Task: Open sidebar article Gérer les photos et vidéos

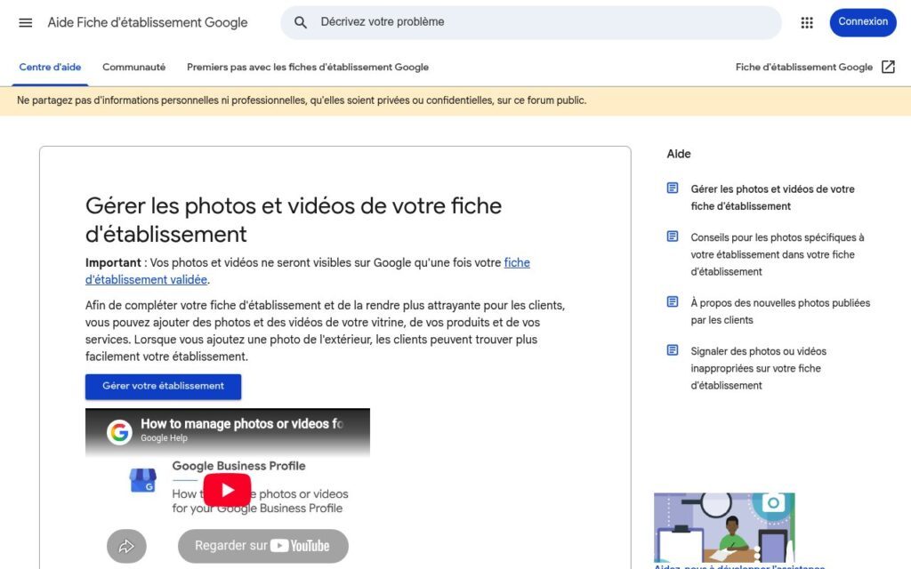Action: pyautogui.click(x=773, y=197)
